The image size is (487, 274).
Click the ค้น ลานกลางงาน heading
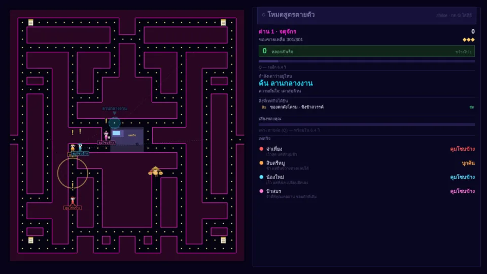[286, 83]
